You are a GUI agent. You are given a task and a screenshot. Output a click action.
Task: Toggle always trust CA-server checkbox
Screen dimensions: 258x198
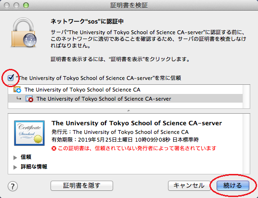[x=11, y=78]
